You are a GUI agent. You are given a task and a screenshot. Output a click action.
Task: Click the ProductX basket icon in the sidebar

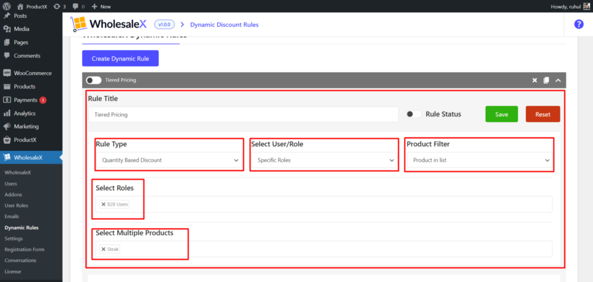click(x=7, y=140)
